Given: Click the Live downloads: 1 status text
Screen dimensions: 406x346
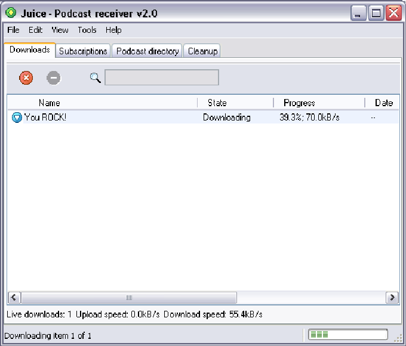Looking at the screenshot, I should 39,314.
